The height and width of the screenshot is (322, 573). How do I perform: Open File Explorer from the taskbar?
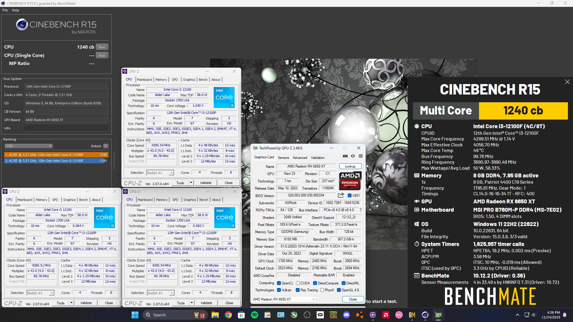(x=215, y=315)
